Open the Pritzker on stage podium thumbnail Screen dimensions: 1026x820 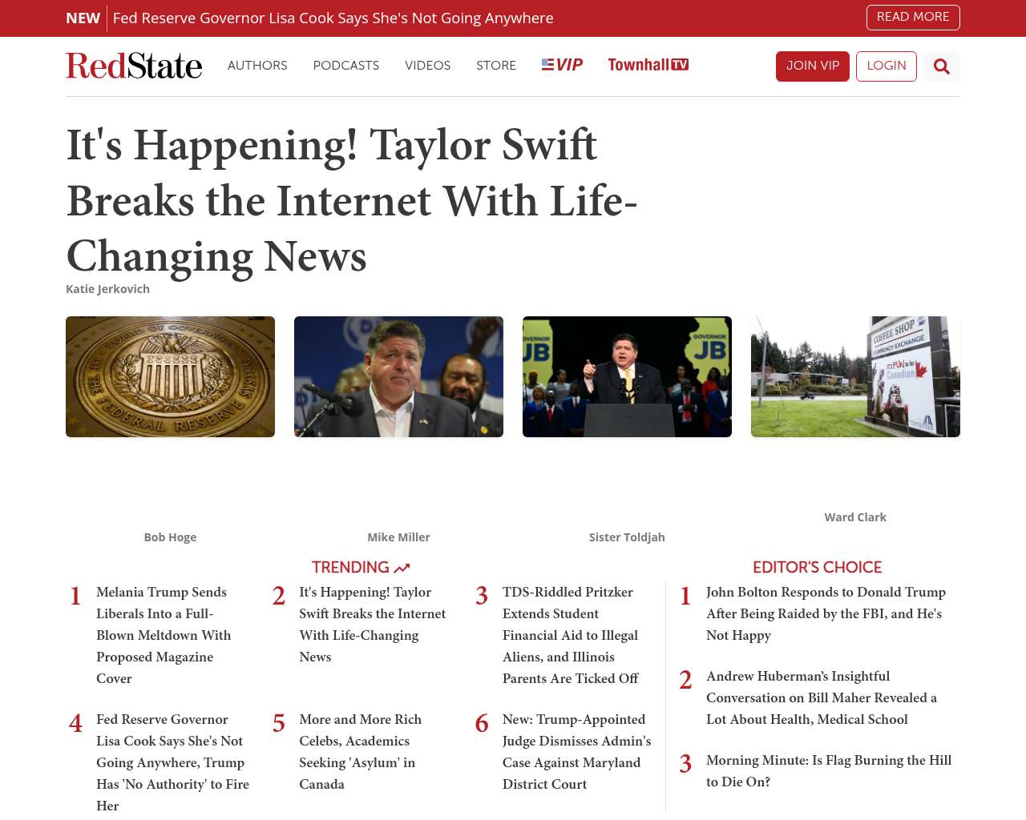[627, 376]
